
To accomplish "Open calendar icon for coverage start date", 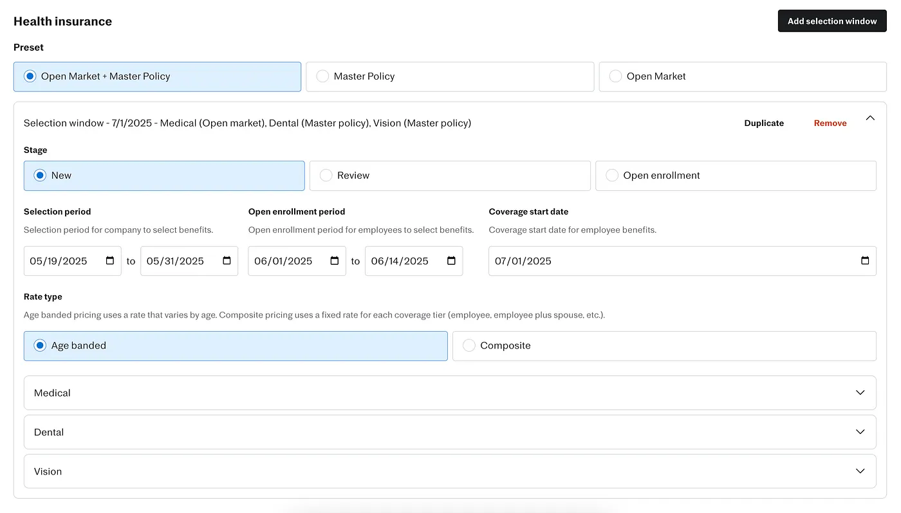I will [865, 261].
